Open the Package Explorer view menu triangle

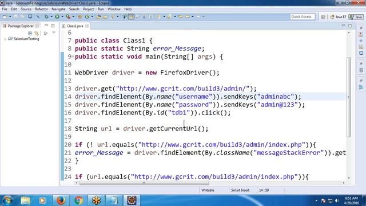[54, 33]
